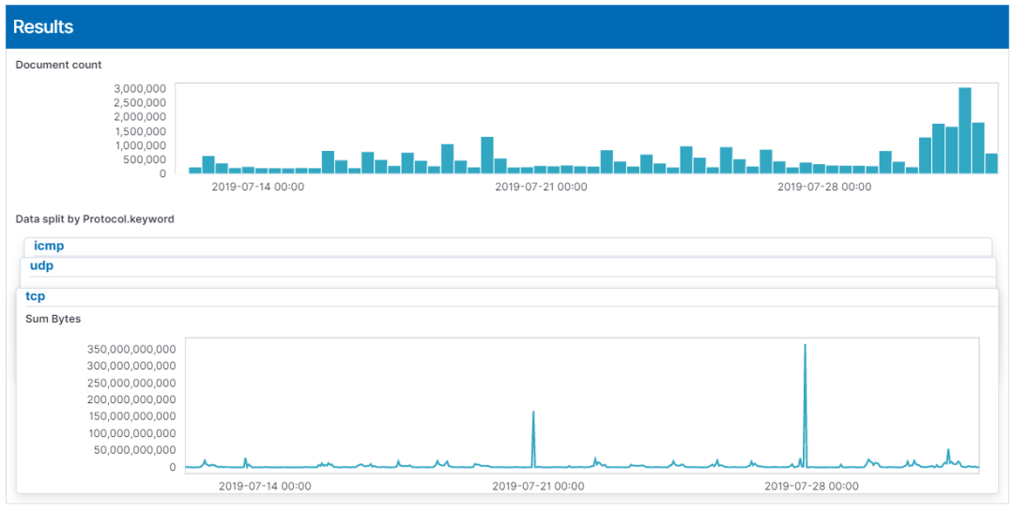This screenshot has height=513, width=1014.
Task: Click 2019-07-21 label under Document count chart
Action: (541, 187)
